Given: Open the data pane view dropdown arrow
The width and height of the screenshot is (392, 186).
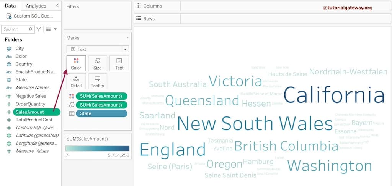Looking at the screenshot, I should tap(55, 29).
